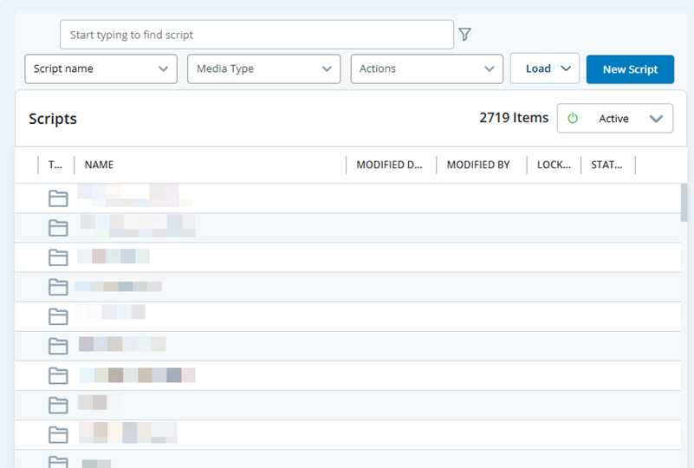Open the Actions dropdown

426,69
